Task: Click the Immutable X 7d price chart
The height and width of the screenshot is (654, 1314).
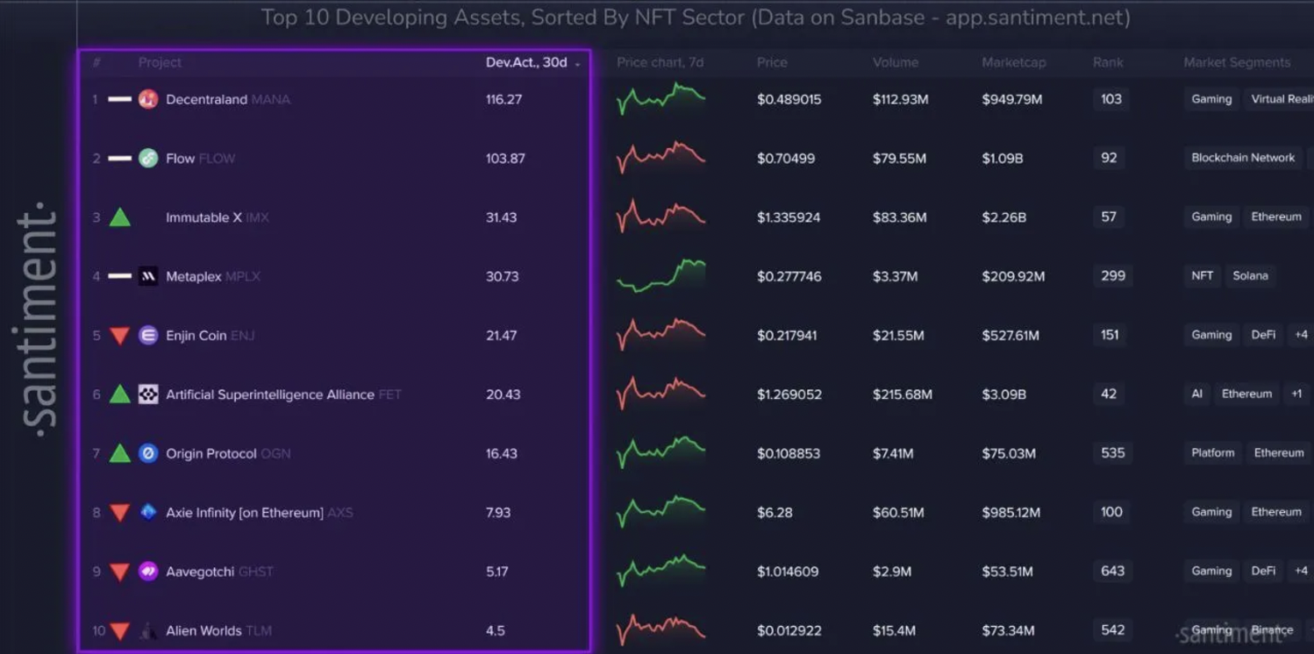Action: (x=661, y=217)
